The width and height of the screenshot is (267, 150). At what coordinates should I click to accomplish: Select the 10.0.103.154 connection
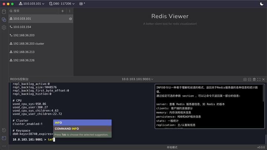click(x=41, y=27)
